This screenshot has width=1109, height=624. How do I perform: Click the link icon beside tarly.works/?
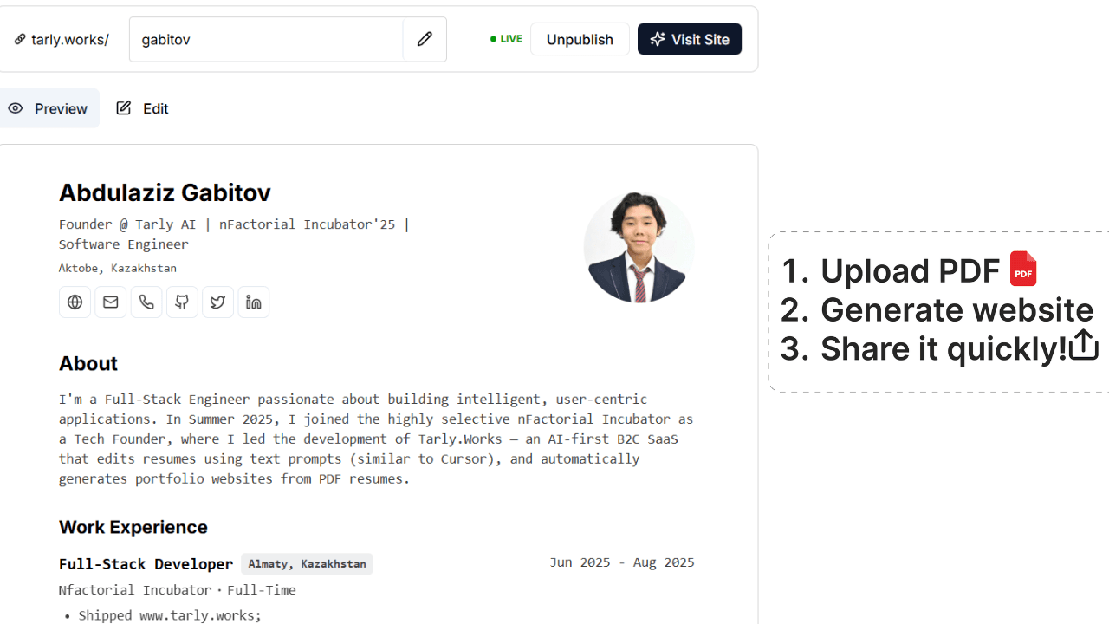[x=20, y=39]
